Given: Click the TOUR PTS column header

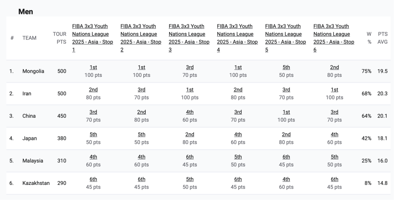Looking at the screenshot, I should 60,38.
